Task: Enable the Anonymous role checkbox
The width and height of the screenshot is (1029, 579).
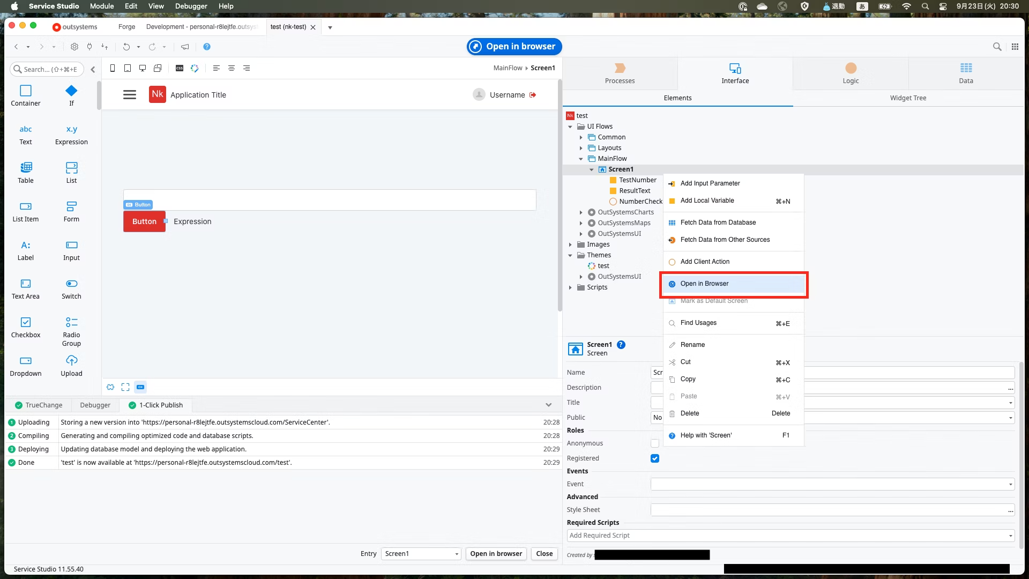Action: pos(654,443)
